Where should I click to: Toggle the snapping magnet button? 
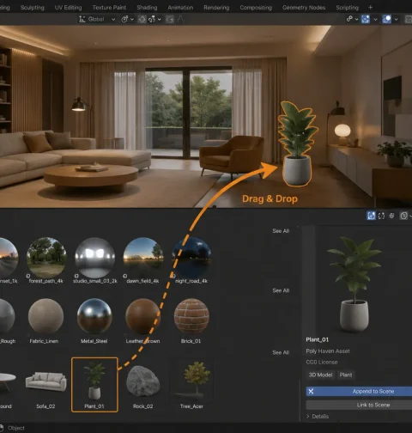point(142,19)
